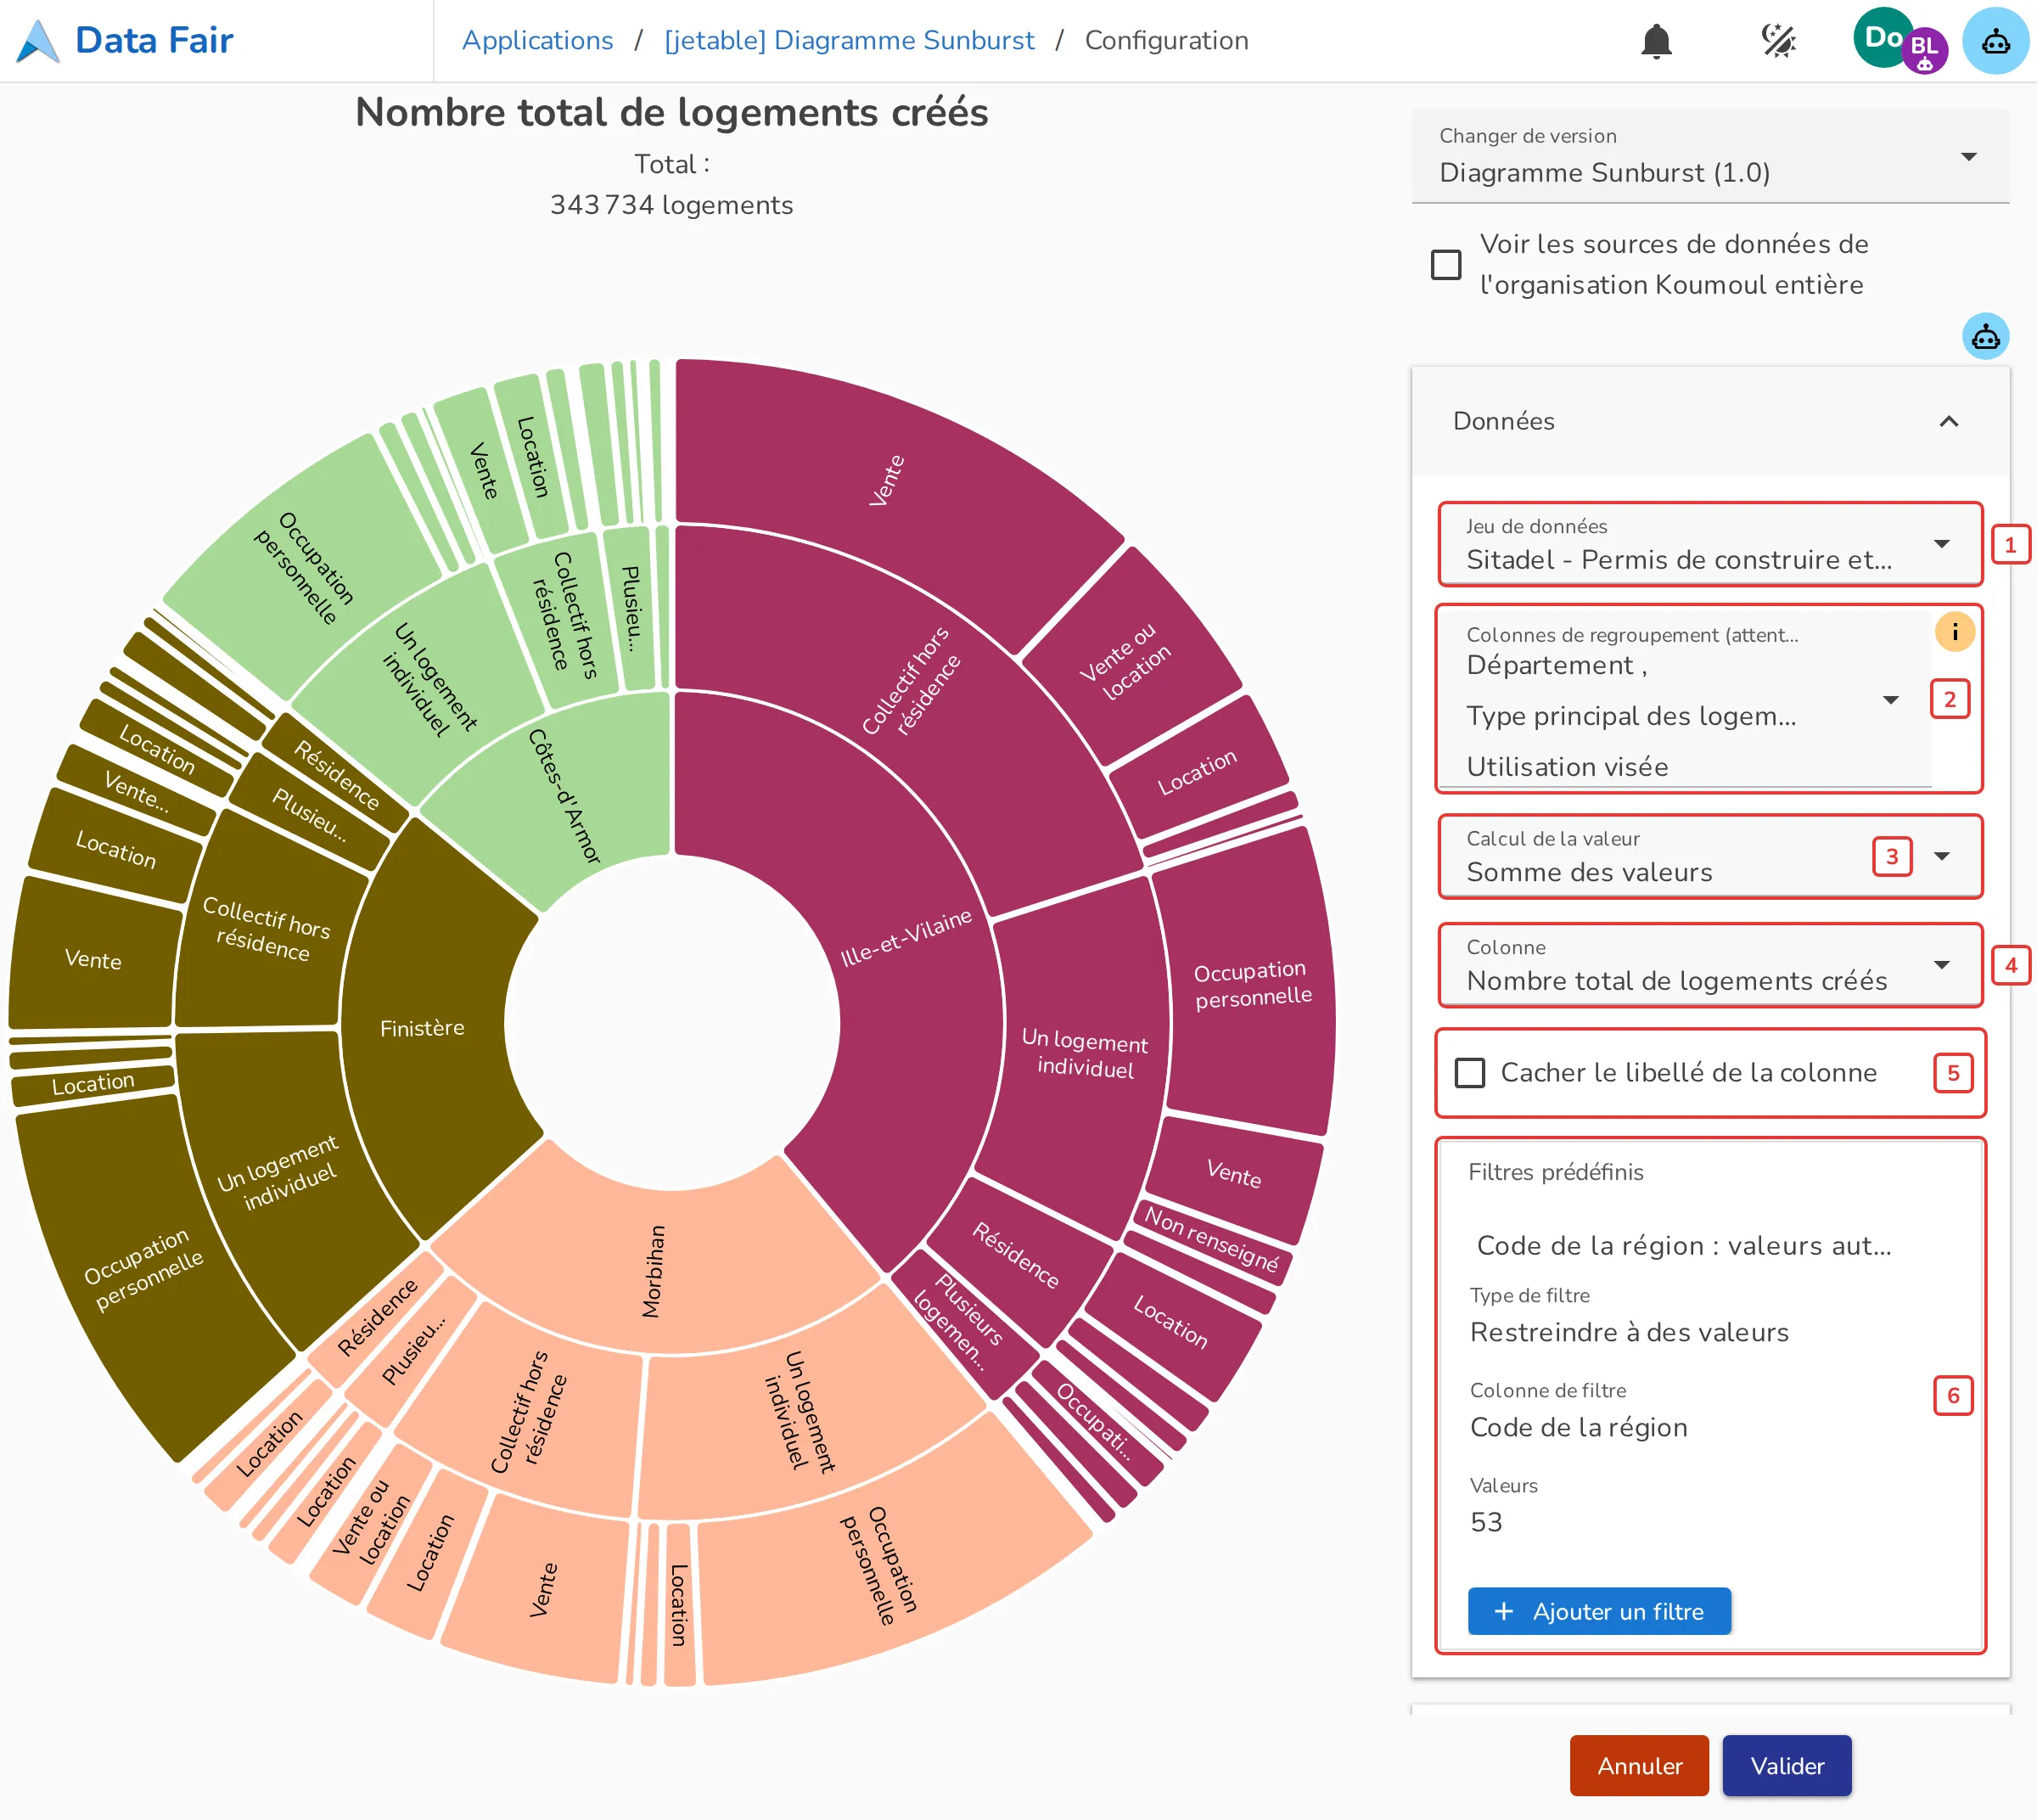Click the Valider button
This screenshot has height=1820, width=2037.
pos(1786,1765)
